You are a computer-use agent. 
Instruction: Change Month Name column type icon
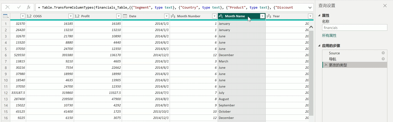coord(221,16)
